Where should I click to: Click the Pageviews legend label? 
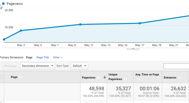point(15,4)
